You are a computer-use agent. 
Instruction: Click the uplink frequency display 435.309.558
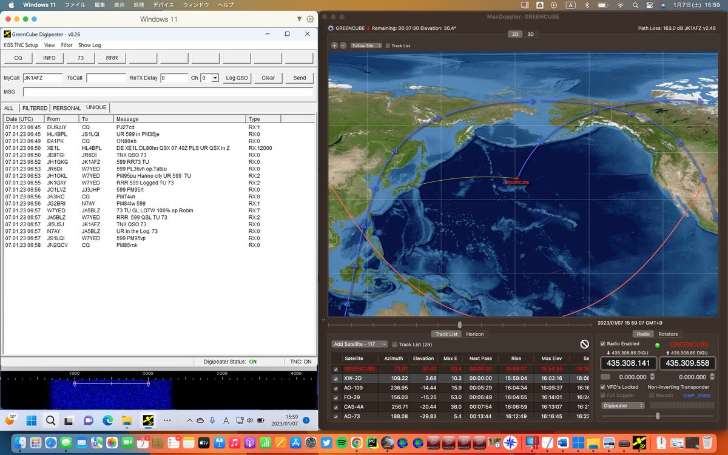687,363
